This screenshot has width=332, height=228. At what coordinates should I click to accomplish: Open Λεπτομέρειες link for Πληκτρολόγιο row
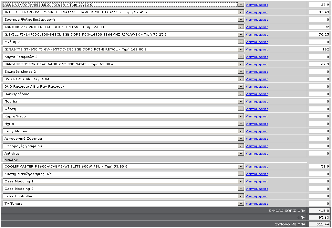(x=257, y=94)
